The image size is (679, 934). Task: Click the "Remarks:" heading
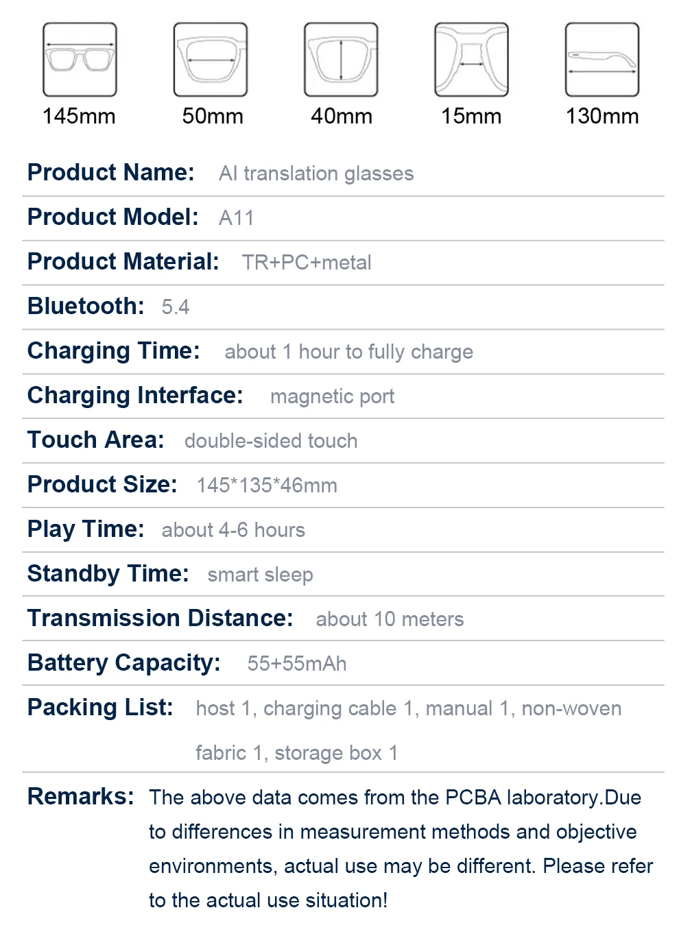click(81, 796)
